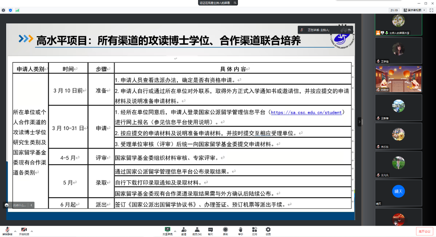Open the 聊天 chat panel
The width and height of the screenshot is (436, 237).
[210, 230]
